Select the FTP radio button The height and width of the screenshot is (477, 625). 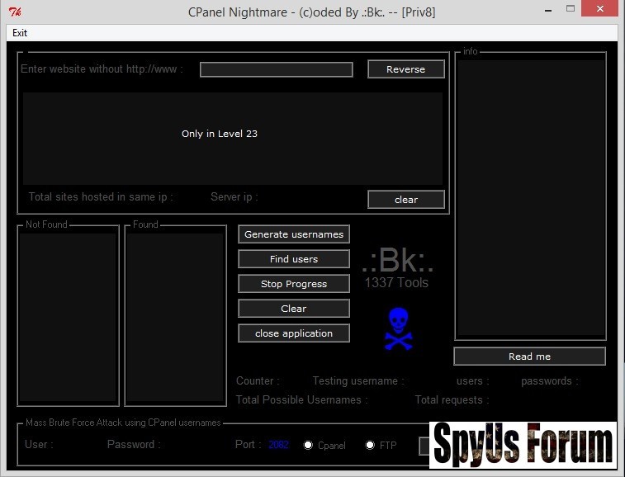click(370, 446)
